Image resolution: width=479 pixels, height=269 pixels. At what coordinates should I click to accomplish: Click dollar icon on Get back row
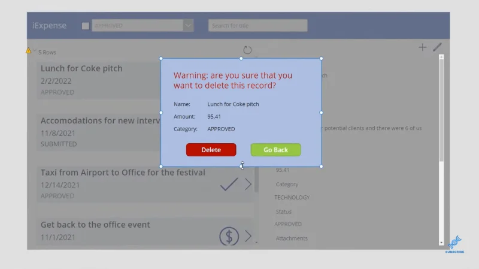pos(229,236)
